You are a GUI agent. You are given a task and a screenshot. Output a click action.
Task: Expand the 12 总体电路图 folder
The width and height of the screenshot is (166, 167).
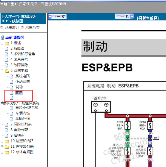tap(2, 152)
